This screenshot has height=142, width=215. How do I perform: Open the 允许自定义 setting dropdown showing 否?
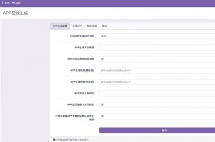coord(157,59)
